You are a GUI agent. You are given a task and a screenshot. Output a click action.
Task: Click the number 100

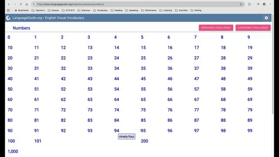11,141
